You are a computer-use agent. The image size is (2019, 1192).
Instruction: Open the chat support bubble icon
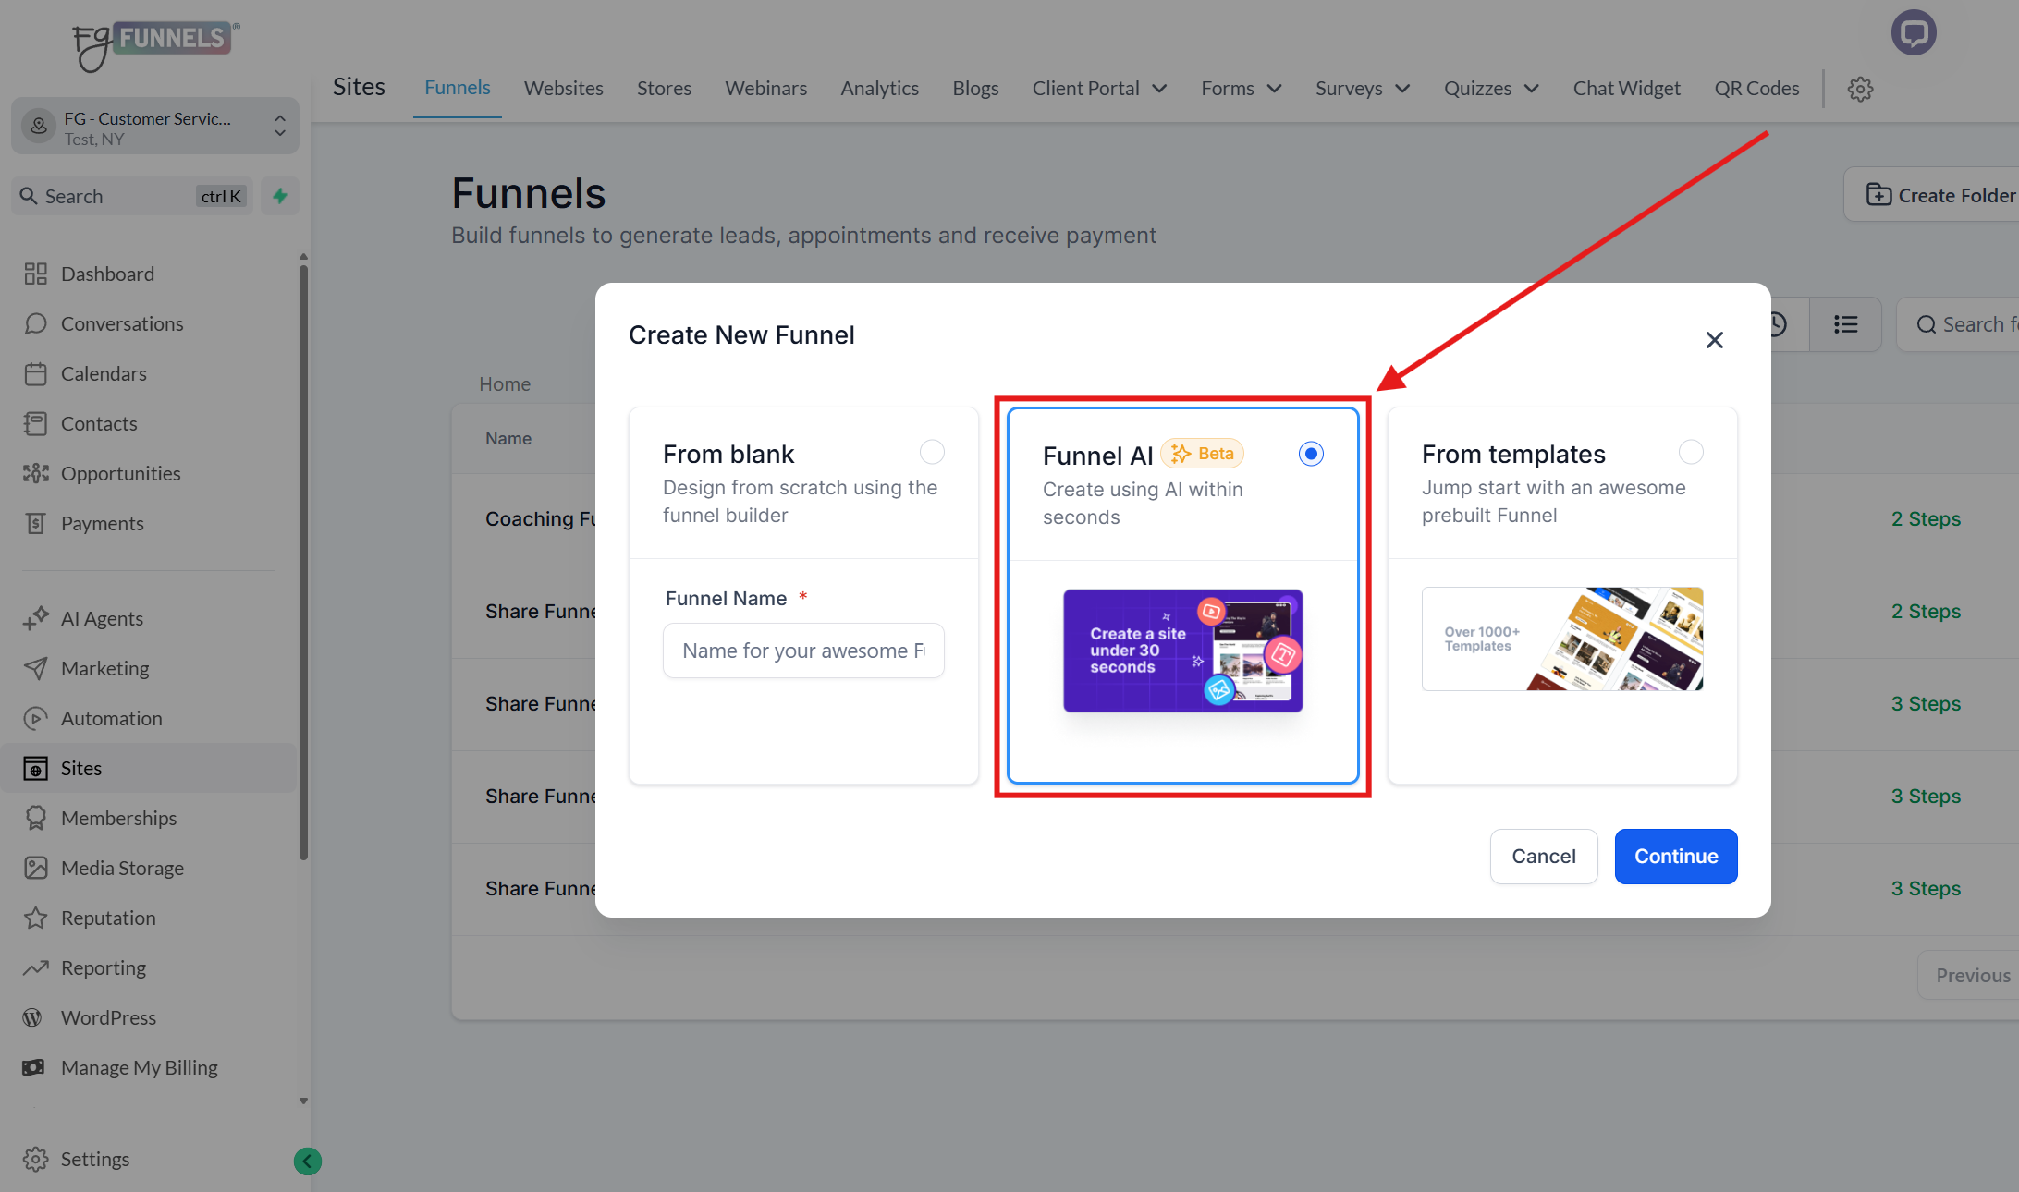pyautogui.click(x=1913, y=33)
